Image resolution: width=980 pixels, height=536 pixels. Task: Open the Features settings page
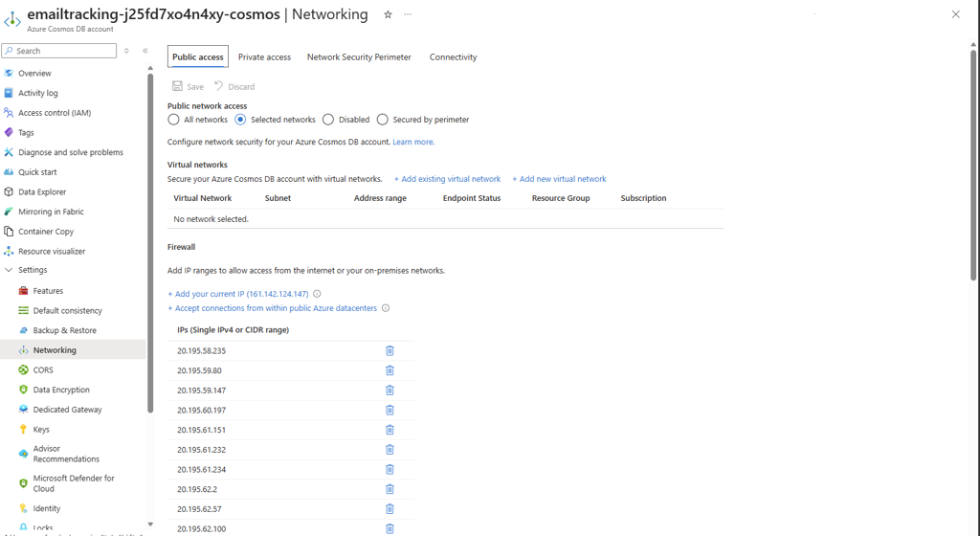(x=48, y=291)
